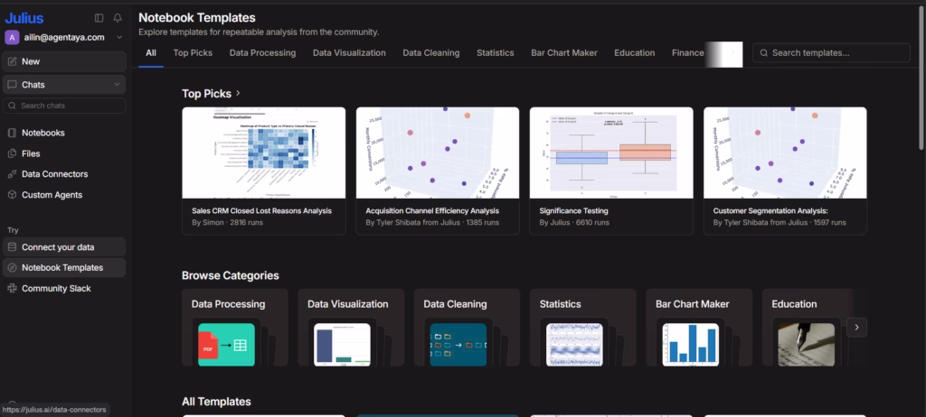Switch to the Statistics tab
The width and height of the screenshot is (926, 417).
click(x=495, y=53)
